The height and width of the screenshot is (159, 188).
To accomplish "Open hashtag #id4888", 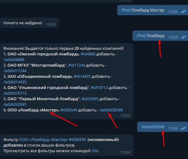I will [x=88, y=54].
